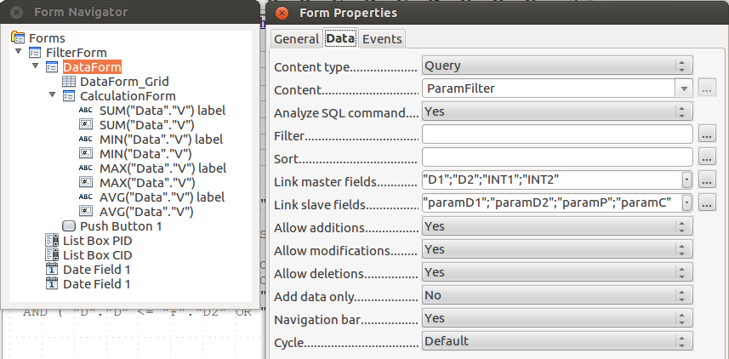Click the first Date Field 1 icon
Viewport: 729px width, 359px height.
pos(52,270)
